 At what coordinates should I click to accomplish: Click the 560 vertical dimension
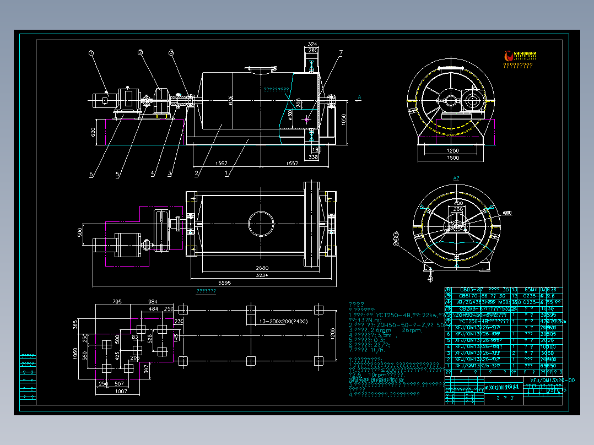(x=85, y=356)
